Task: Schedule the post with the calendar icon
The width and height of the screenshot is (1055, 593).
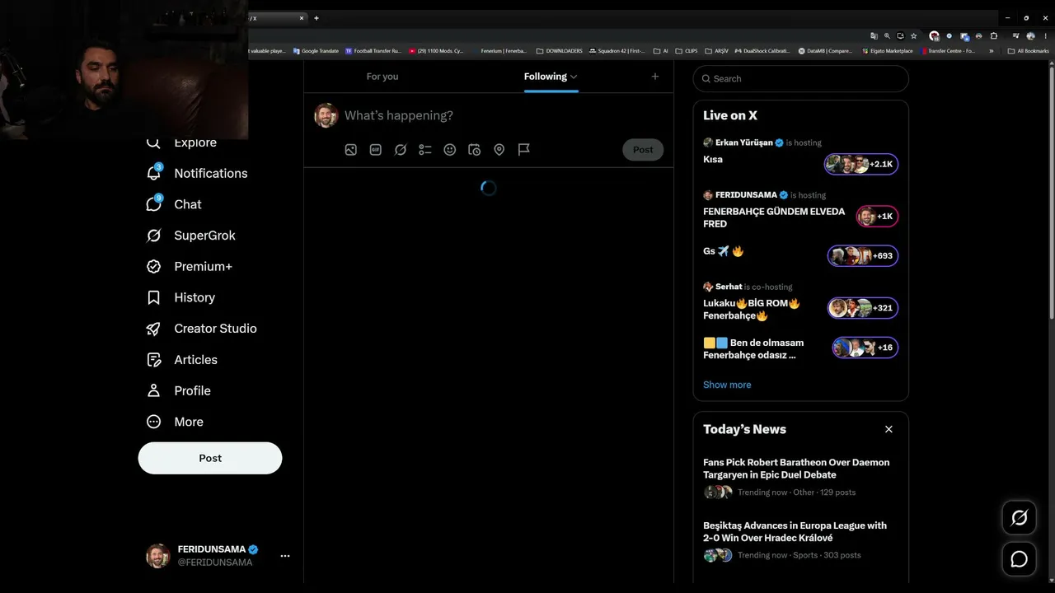Action: point(475,150)
